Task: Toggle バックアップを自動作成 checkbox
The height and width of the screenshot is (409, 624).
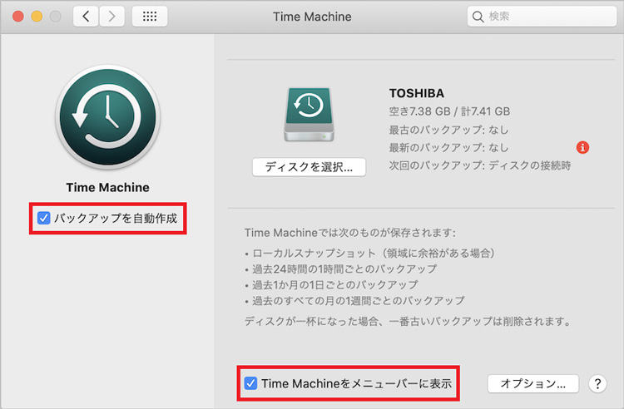Action: [x=44, y=218]
